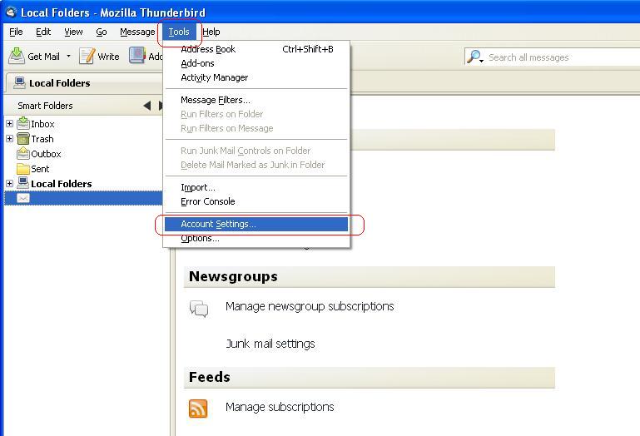
Task: Switch to previous Smart Folders view arrow
Action: pyautogui.click(x=147, y=106)
